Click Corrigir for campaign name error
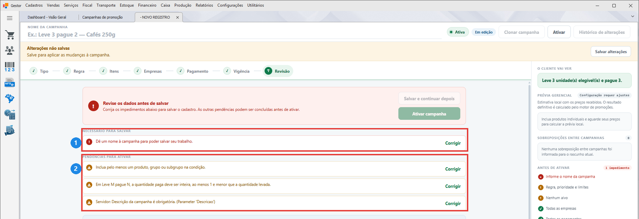Image resolution: width=639 pixels, height=219 pixels. (453, 143)
